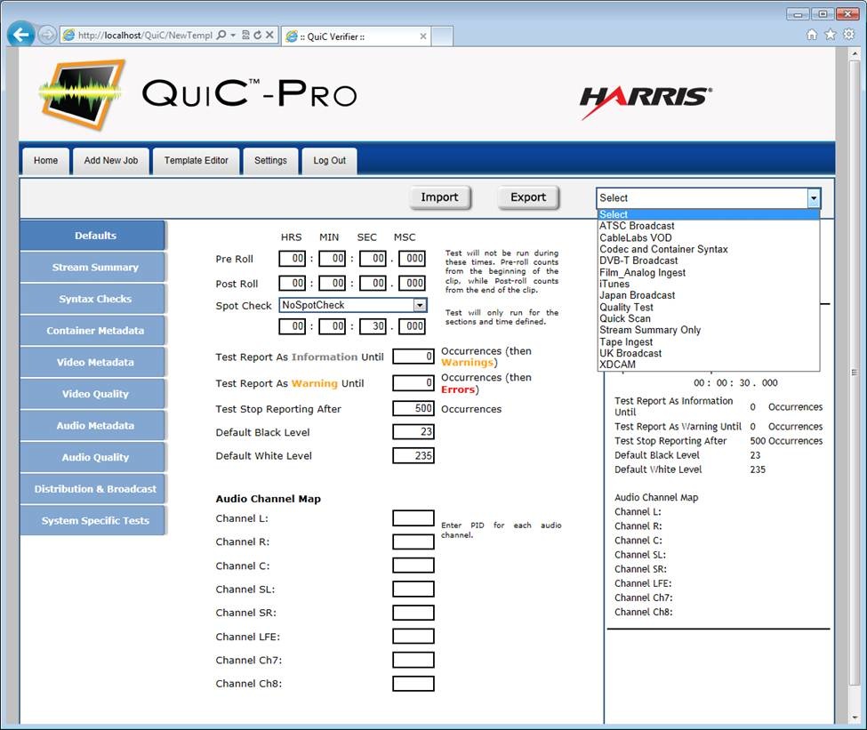Open the Template Editor tab
The height and width of the screenshot is (730, 867).
[x=196, y=161]
